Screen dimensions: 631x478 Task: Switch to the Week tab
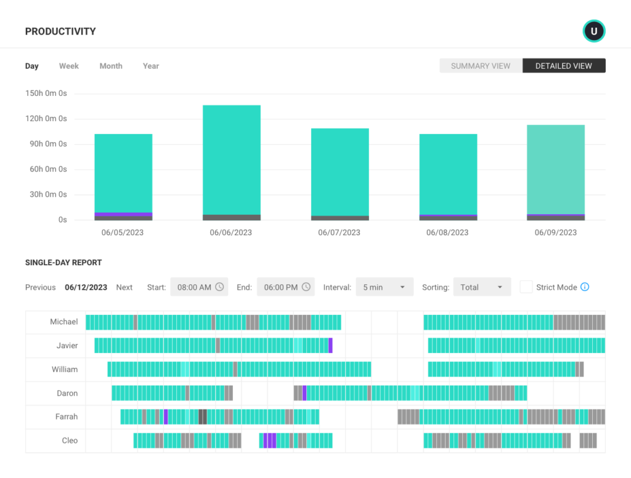(68, 66)
